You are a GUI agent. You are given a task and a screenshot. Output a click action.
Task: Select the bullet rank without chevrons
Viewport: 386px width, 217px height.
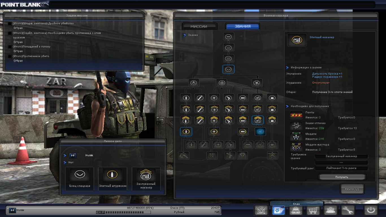[x=186, y=98]
